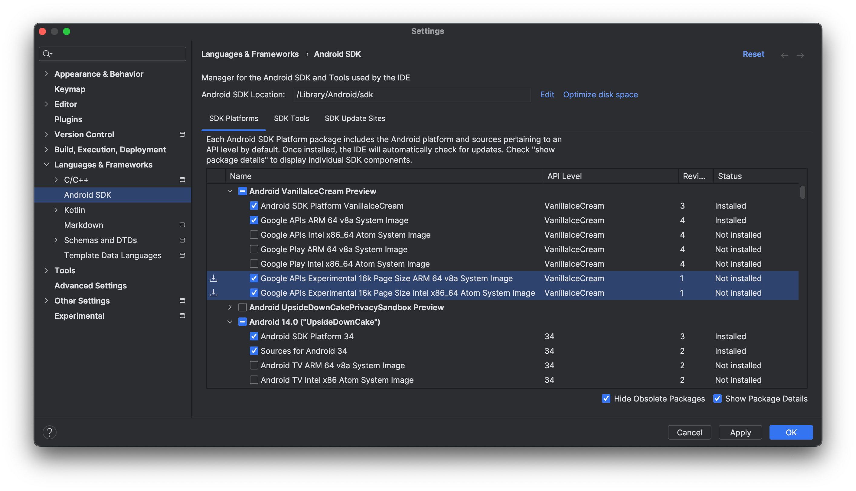Expand Android UpsideDownCakePrivacySandbox Preview

[x=229, y=307]
